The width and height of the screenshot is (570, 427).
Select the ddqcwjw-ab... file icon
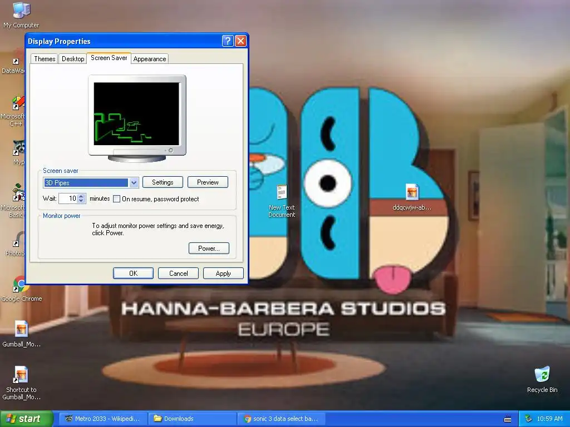(x=412, y=197)
